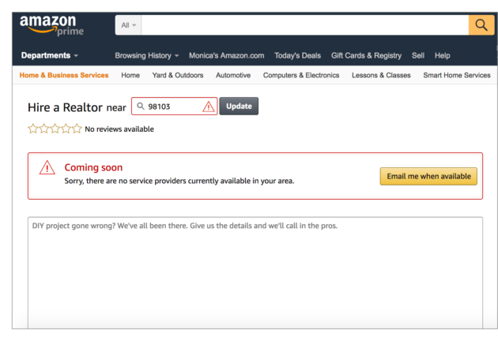Select the Yard & Outdoors tab
498x341 pixels.
tap(178, 75)
